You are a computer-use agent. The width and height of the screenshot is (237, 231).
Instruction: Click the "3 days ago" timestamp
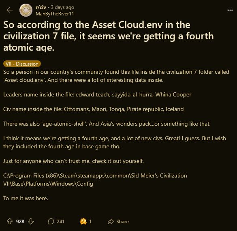62,7
